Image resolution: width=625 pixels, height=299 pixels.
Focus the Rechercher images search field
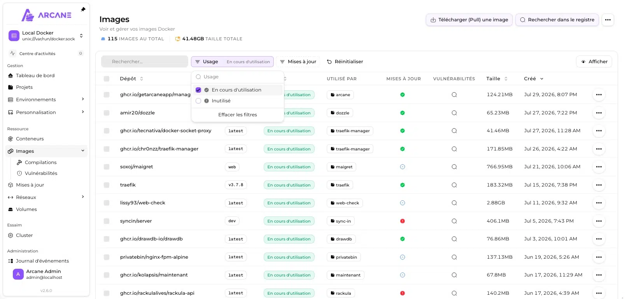[x=145, y=62]
